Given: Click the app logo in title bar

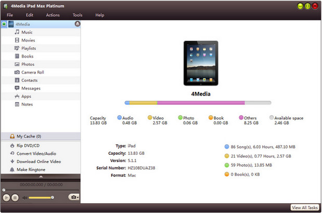Looking at the screenshot, I should [x=6, y=6].
